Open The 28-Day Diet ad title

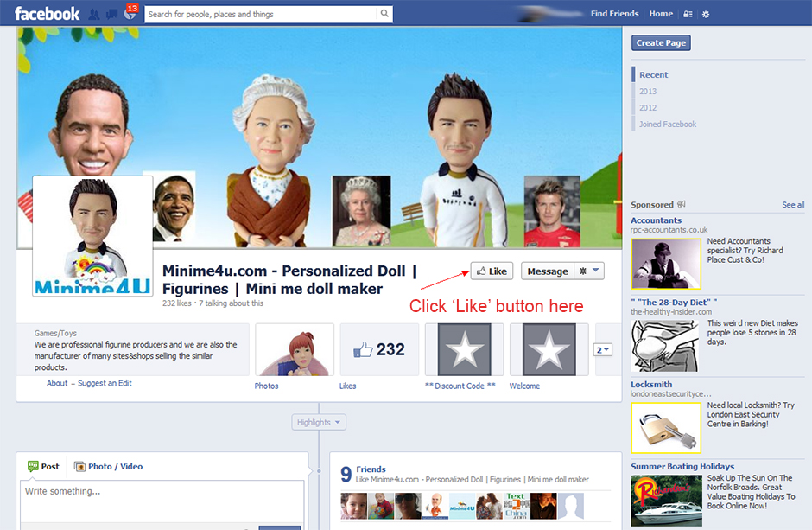coord(674,302)
